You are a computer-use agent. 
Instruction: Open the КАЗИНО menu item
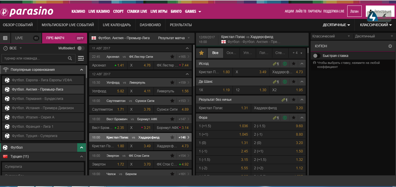(x=78, y=12)
